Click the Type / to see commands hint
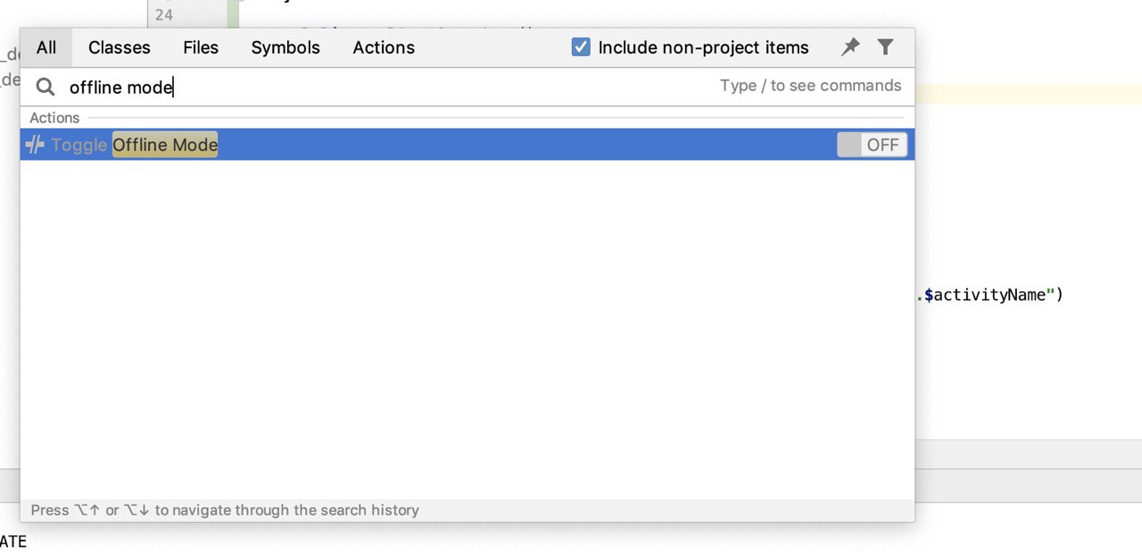 click(x=811, y=86)
